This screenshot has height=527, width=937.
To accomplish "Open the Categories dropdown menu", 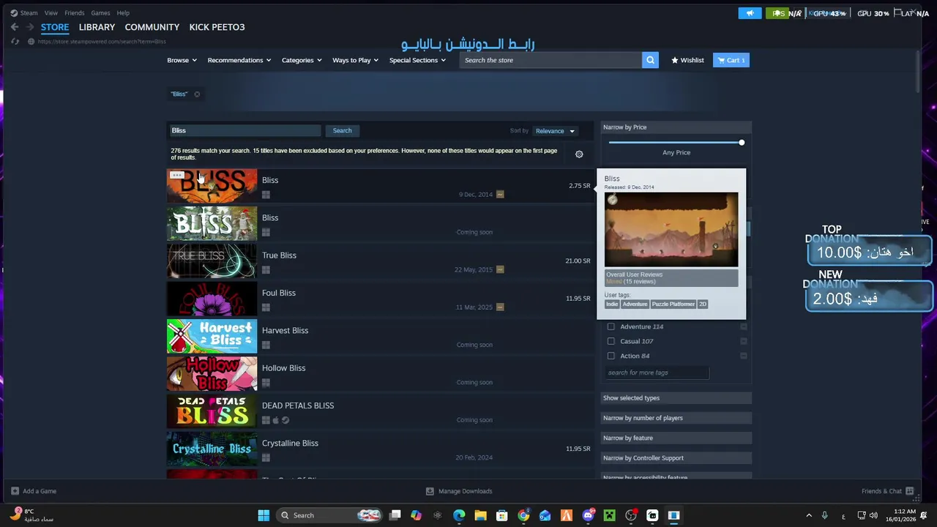I will (302, 60).
